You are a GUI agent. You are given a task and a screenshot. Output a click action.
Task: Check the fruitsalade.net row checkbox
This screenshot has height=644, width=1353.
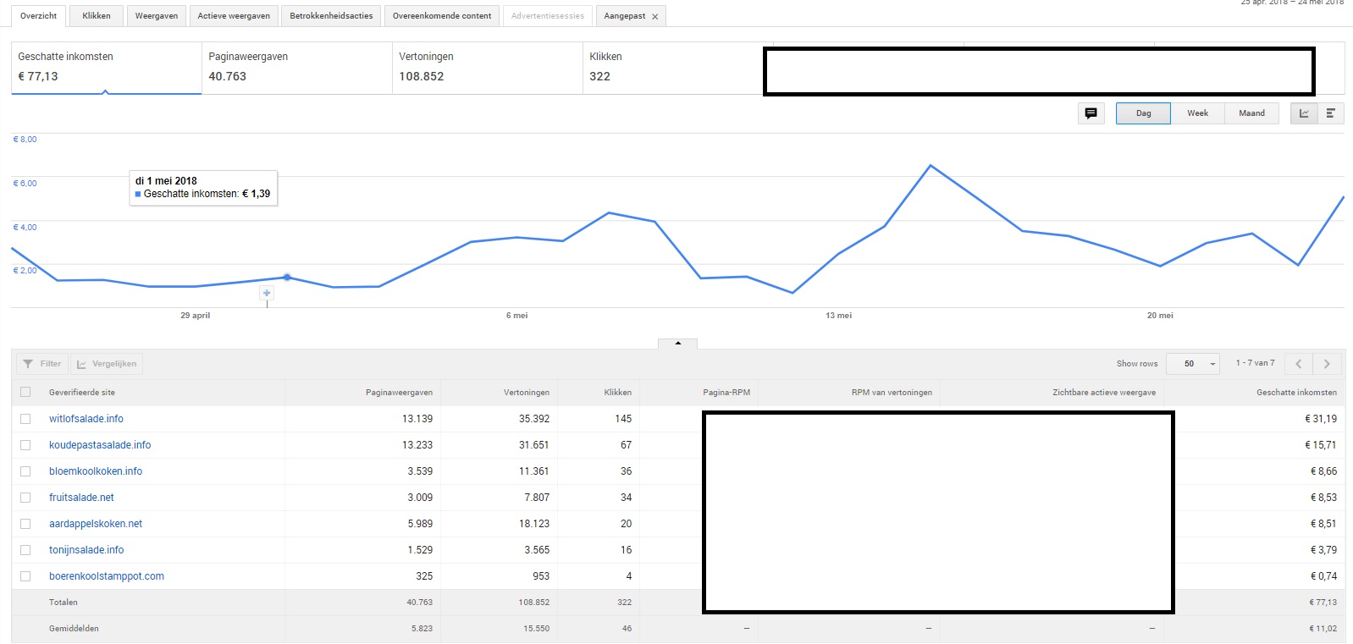click(x=25, y=498)
